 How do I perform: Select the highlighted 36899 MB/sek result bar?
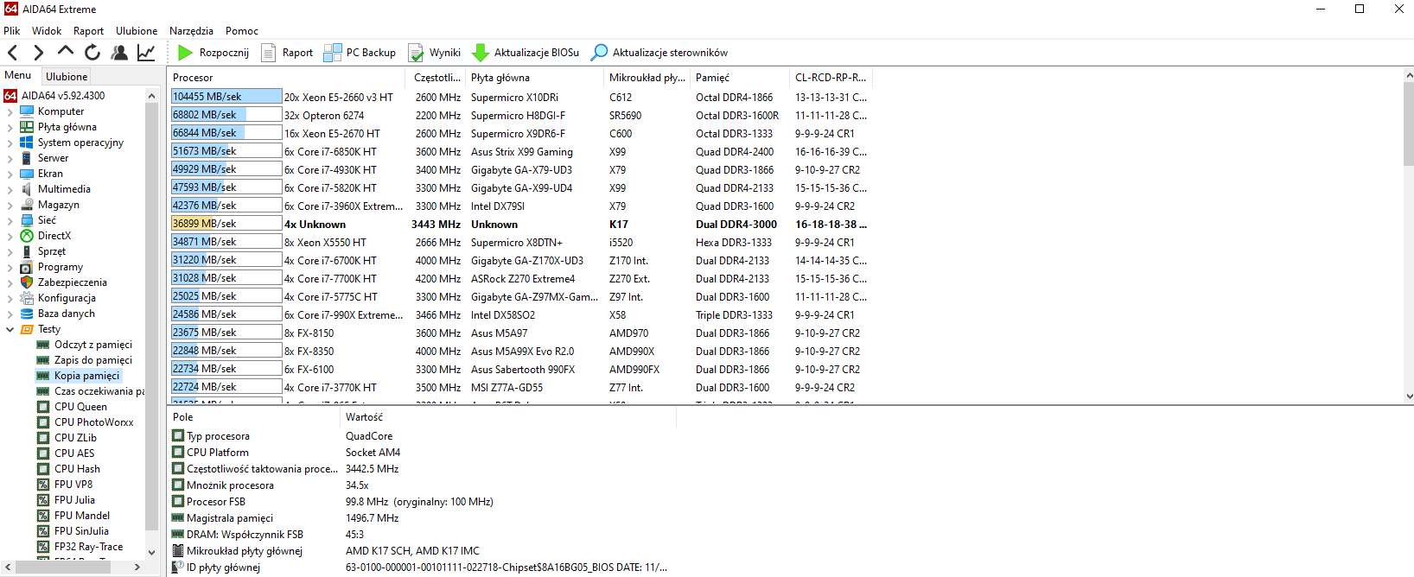point(226,224)
